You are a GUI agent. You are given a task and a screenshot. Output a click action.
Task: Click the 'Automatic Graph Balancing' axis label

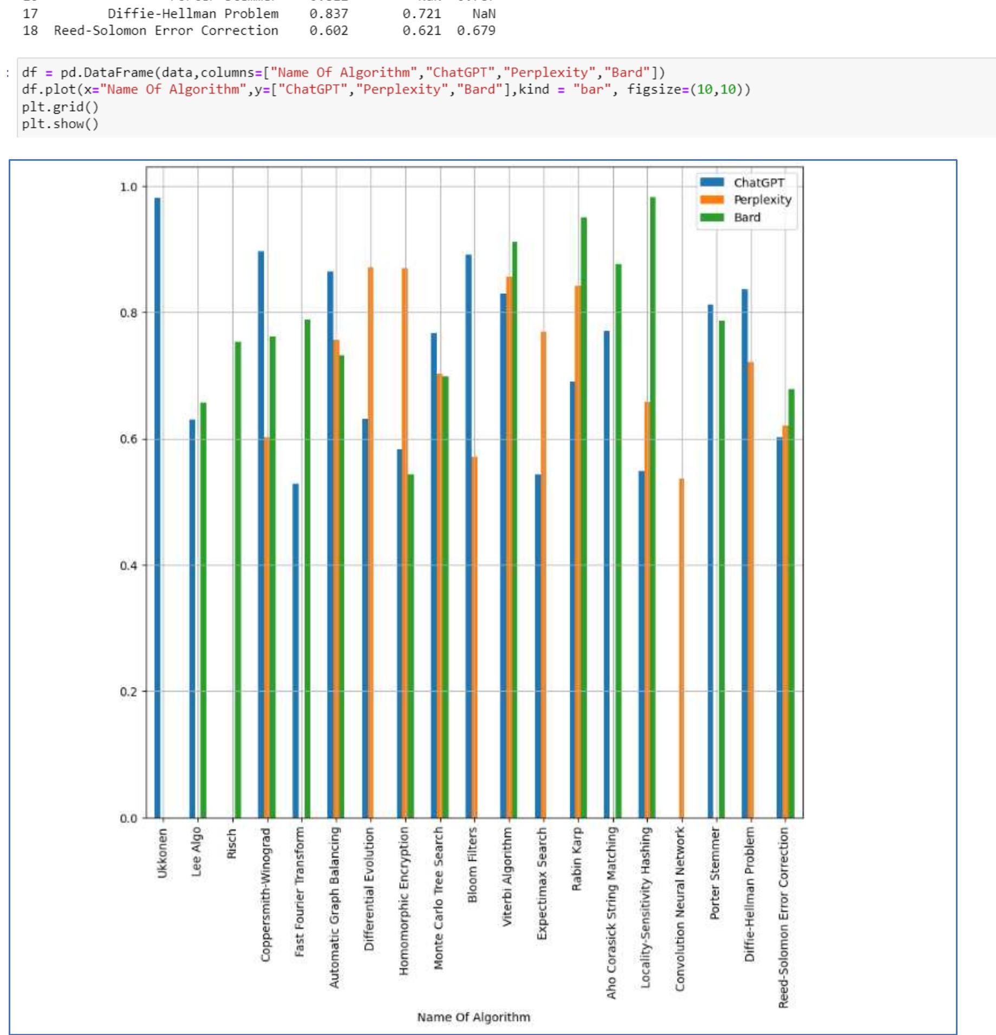point(334,908)
